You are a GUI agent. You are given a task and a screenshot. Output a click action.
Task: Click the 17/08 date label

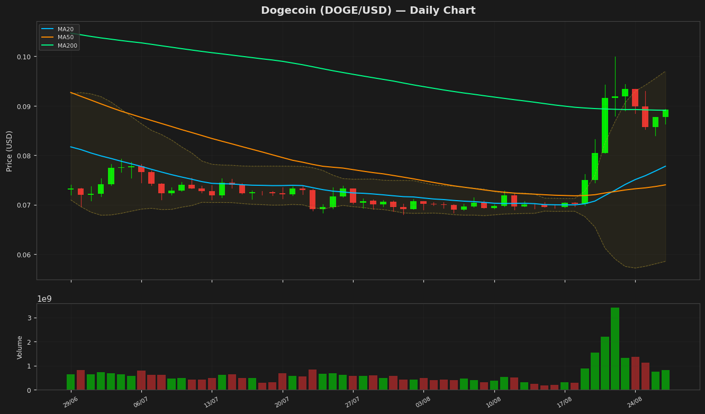565,402
